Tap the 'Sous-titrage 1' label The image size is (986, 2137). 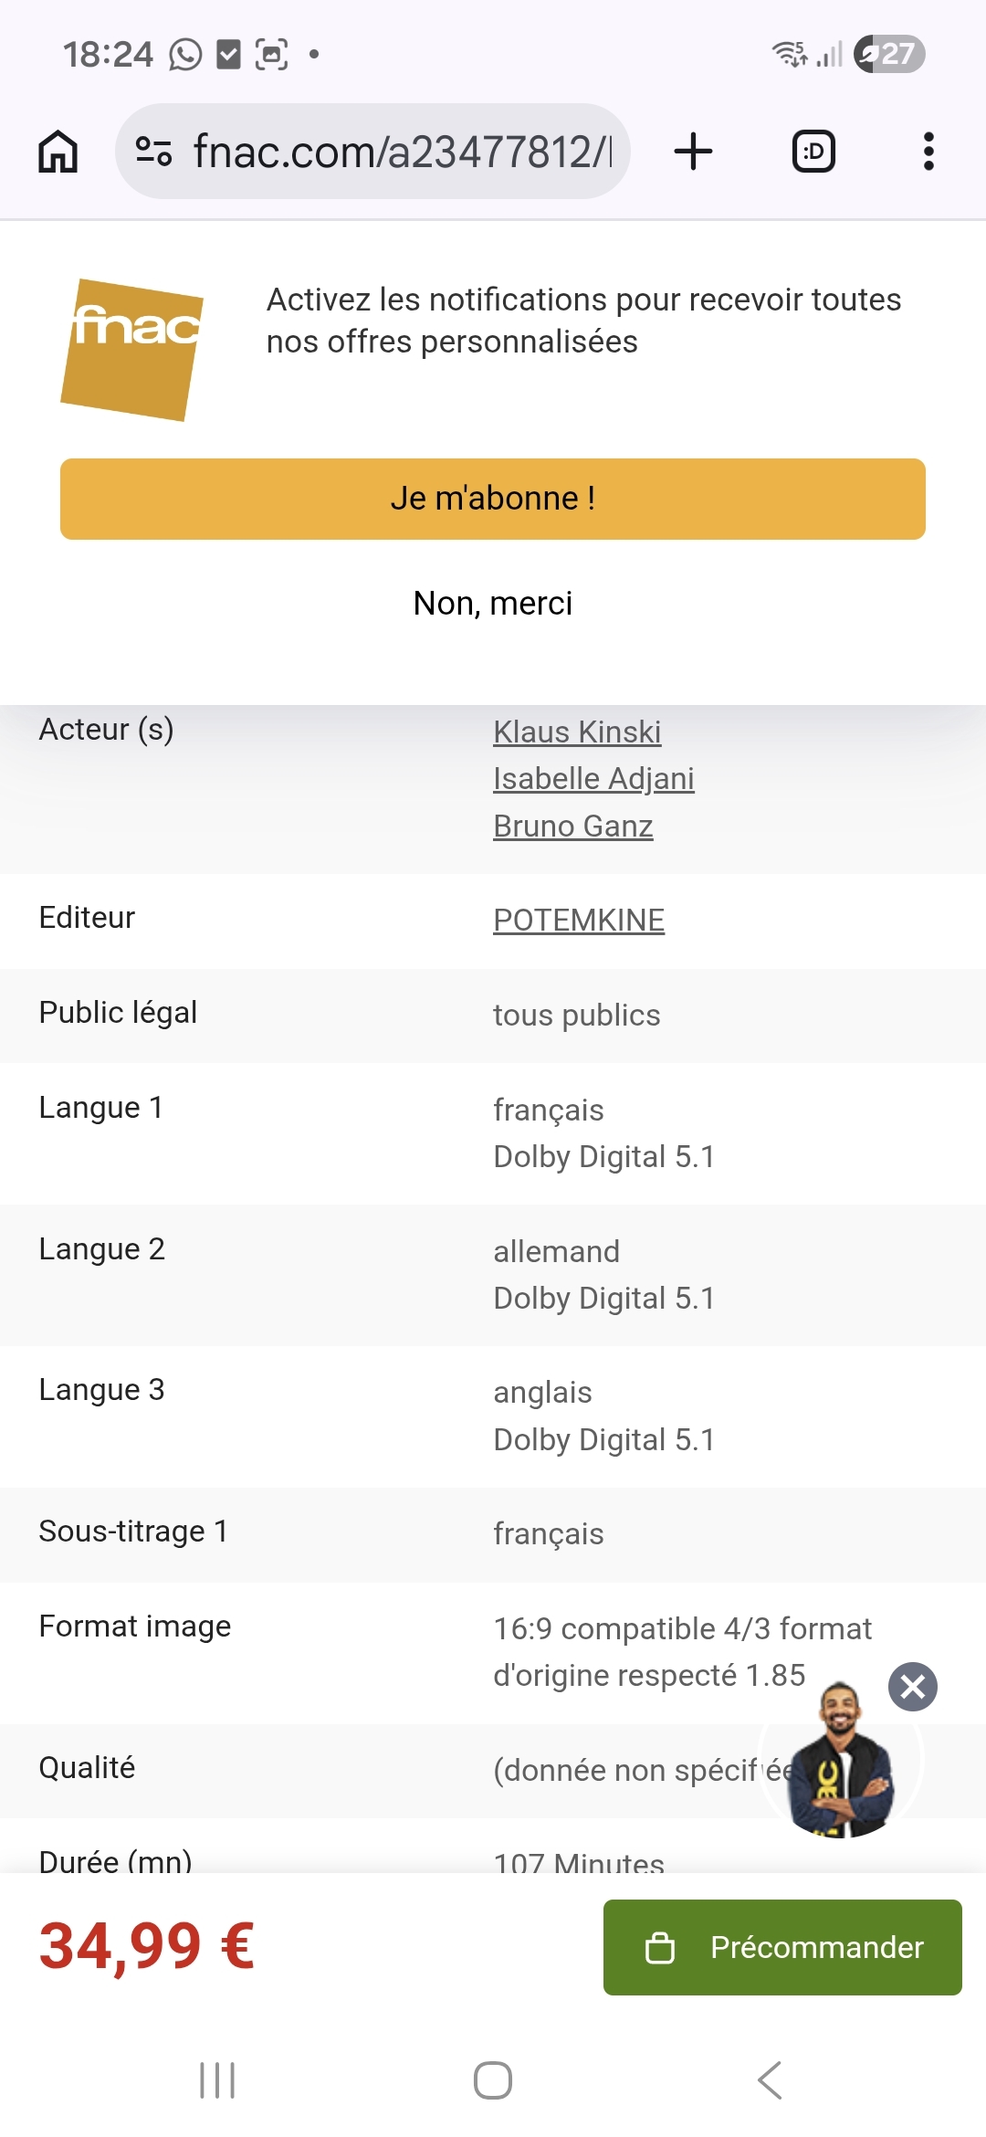pyautogui.click(x=133, y=1531)
